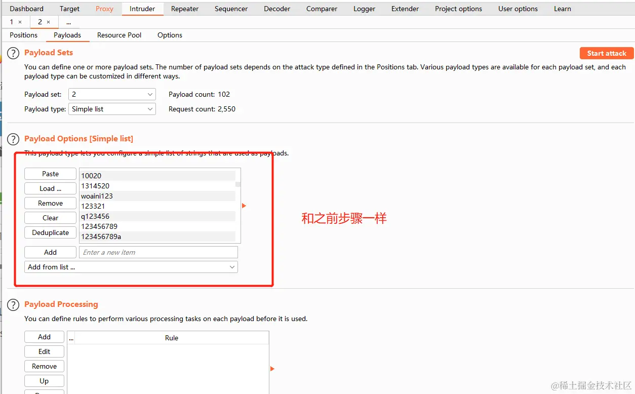Click Clear to empty the payload list
The height and width of the screenshot is (394, 635).
(50, 218)
